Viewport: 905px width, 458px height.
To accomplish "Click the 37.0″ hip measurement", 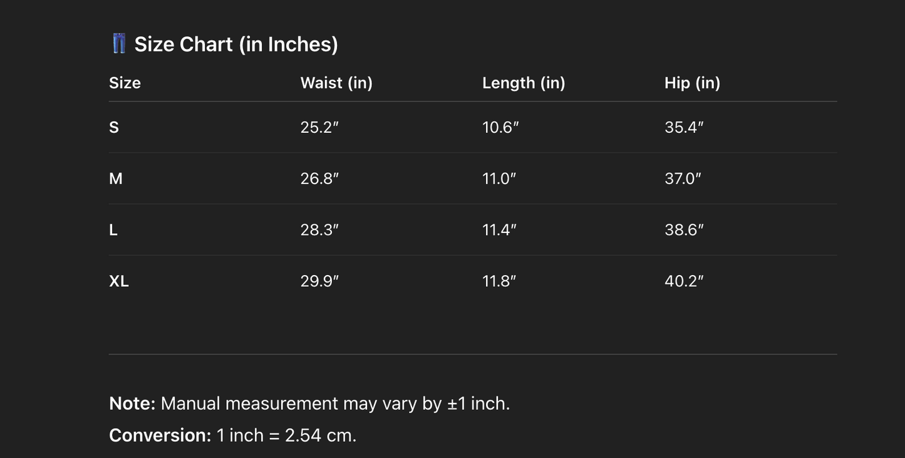I will [683, 179].
